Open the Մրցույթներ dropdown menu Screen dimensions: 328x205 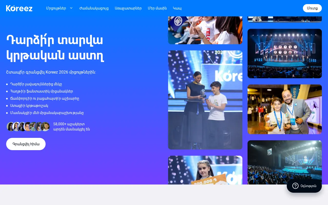click(x=59, y=8)
